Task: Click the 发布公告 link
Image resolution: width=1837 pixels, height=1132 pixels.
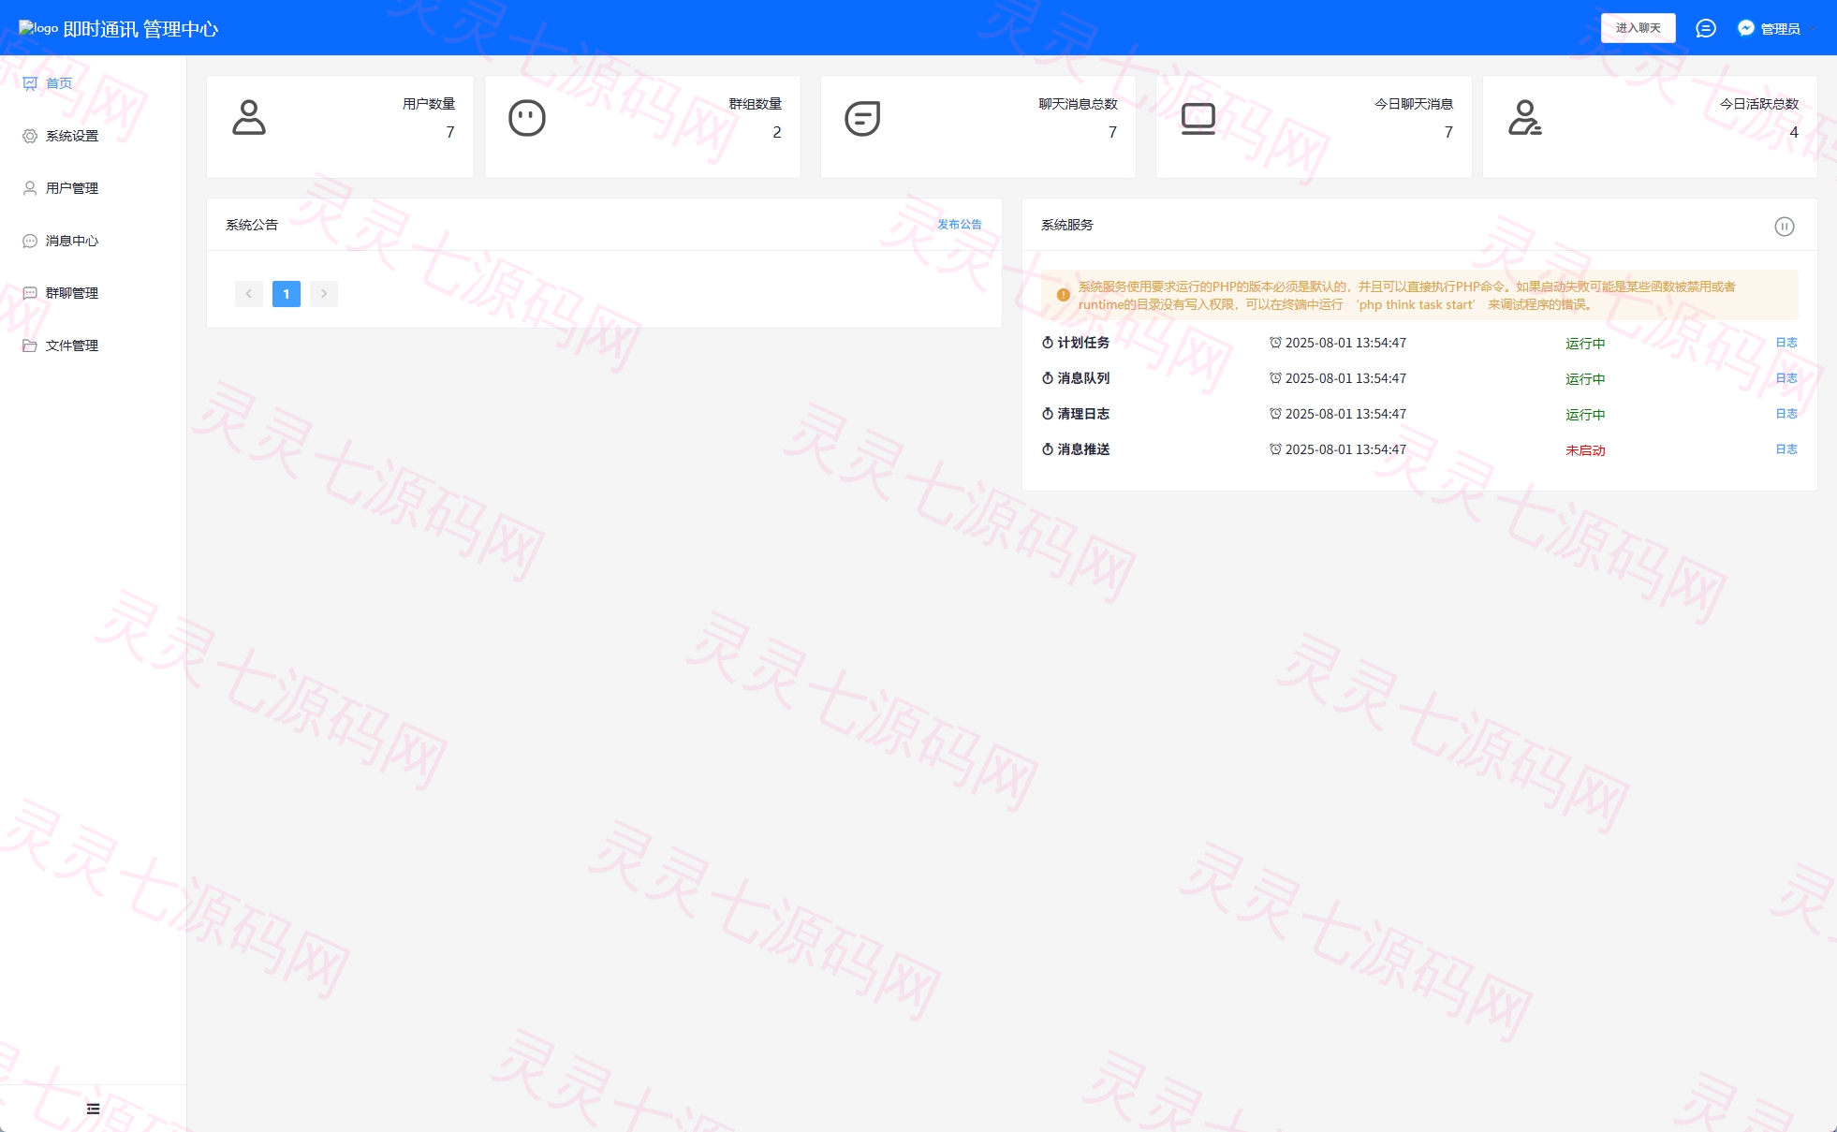Action: pos(960,225)
